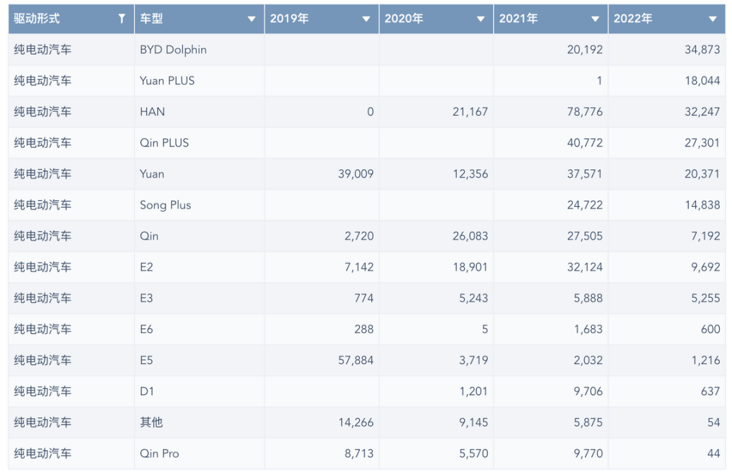Viewport: 732px width, 474px height.
Task: Click the filter icon on 驱动形式 header
Action: (122, 19)
